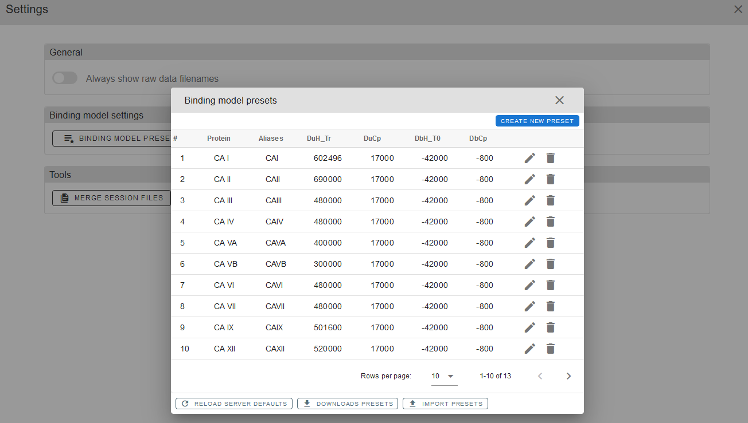Edit the CA IX preset

click(x=530, y=327)
